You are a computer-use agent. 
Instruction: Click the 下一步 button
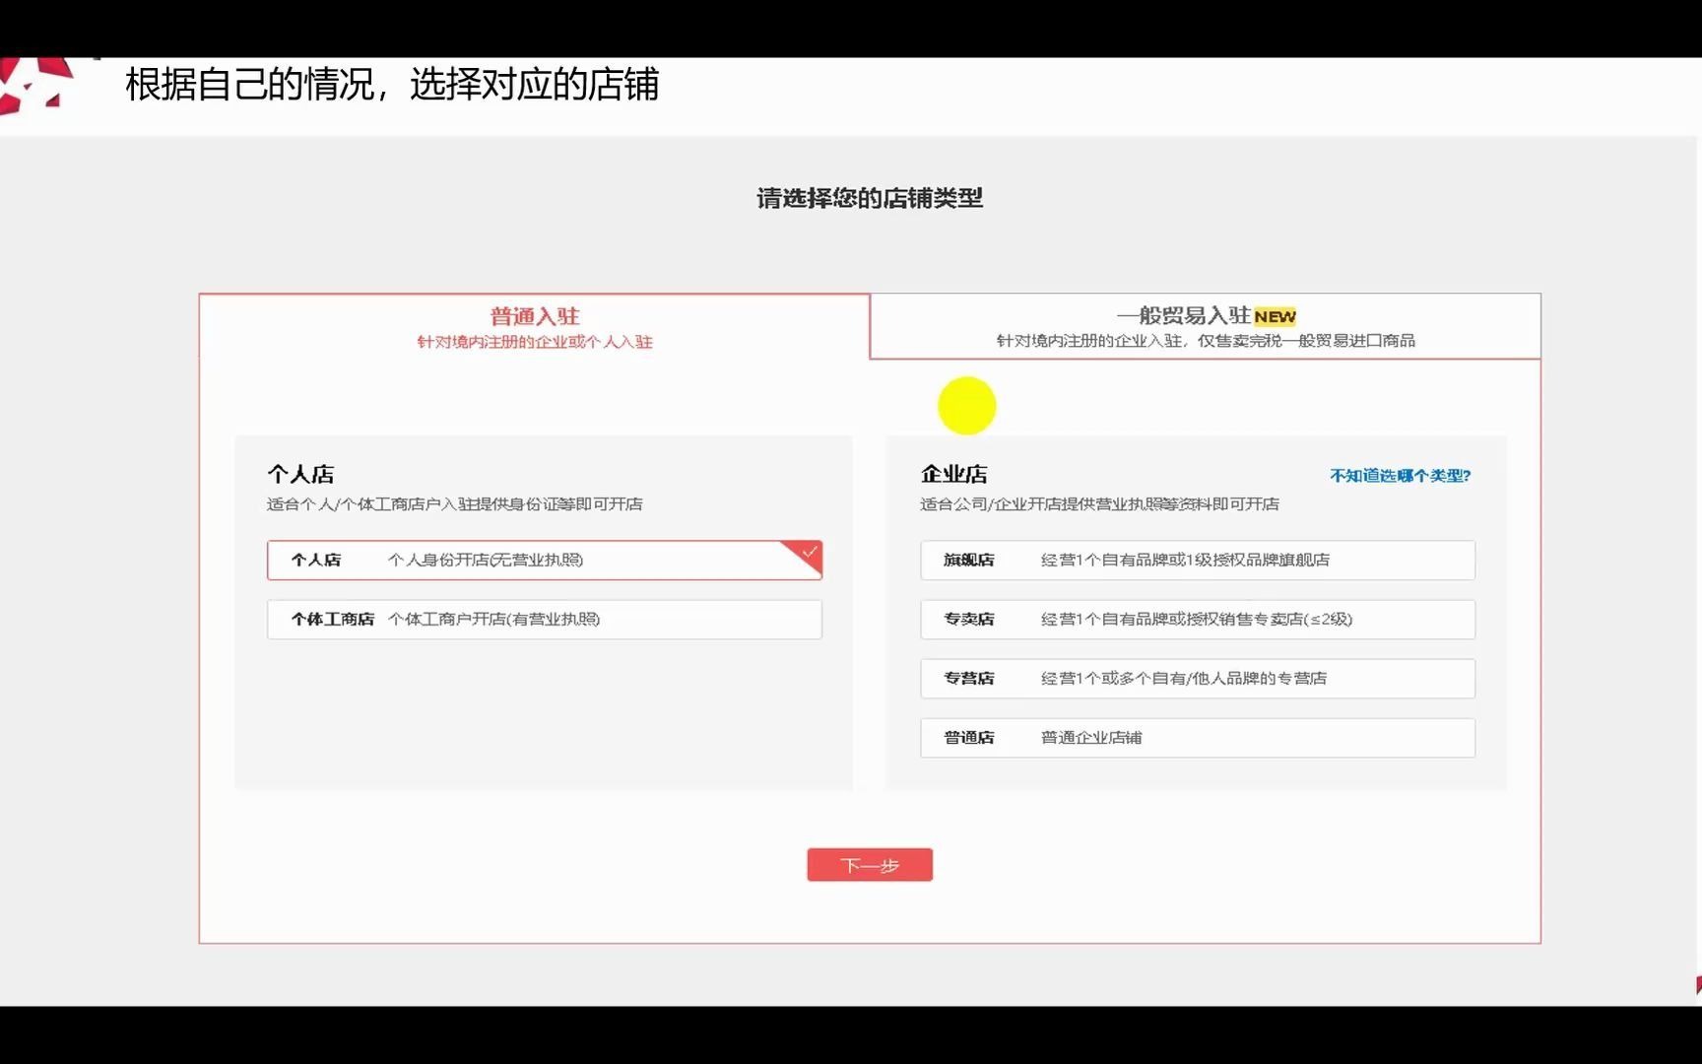870,865
